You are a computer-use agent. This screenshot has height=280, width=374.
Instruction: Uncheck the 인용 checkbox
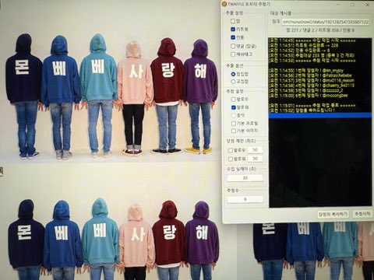tap(233, 37)
